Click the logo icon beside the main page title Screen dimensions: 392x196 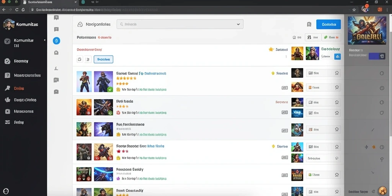80,24
